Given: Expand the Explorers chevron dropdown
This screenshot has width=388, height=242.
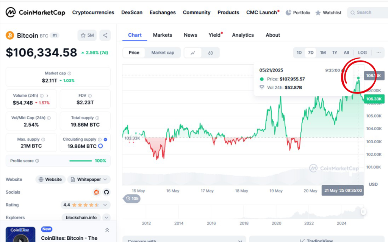Looking at the screenshot, I should point(106,217).
